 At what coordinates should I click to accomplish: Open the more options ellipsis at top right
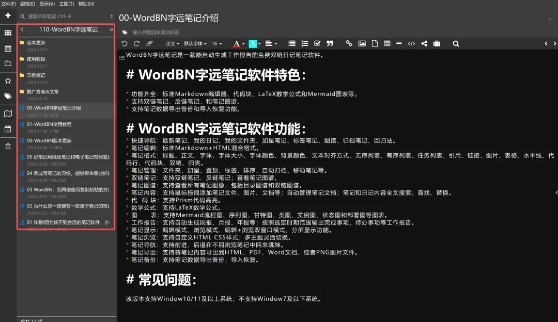click(x=551, y=19)
